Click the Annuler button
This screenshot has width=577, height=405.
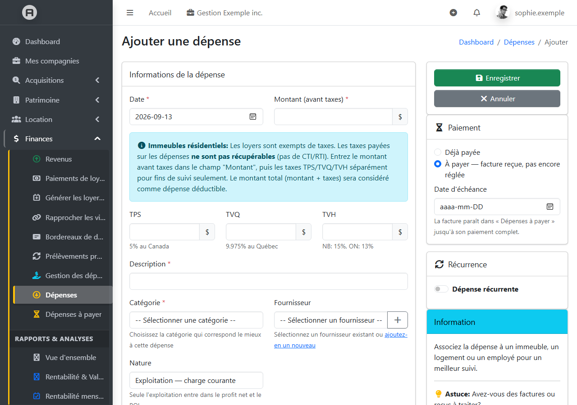click(x=497, y=99)
